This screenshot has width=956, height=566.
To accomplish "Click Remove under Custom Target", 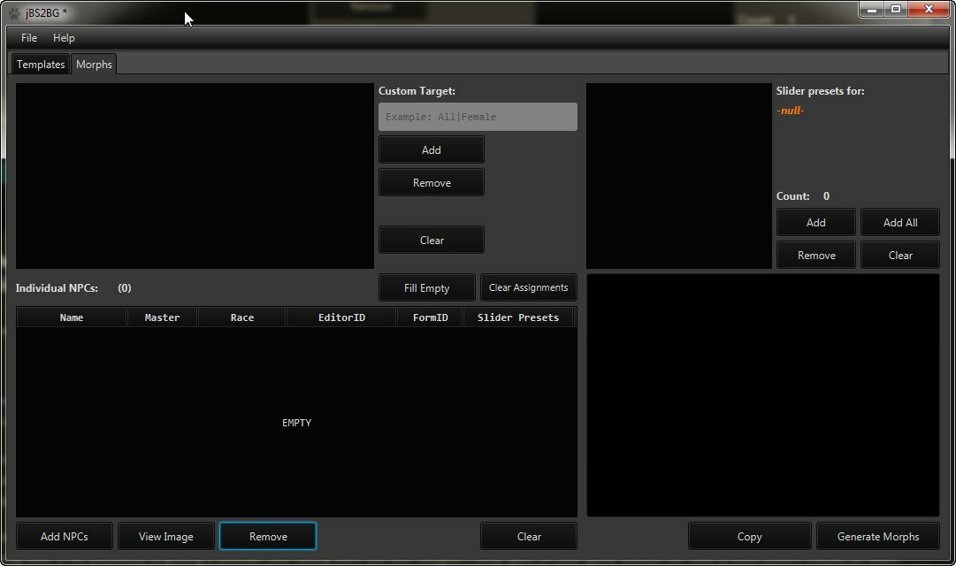I will coord(431,183).
